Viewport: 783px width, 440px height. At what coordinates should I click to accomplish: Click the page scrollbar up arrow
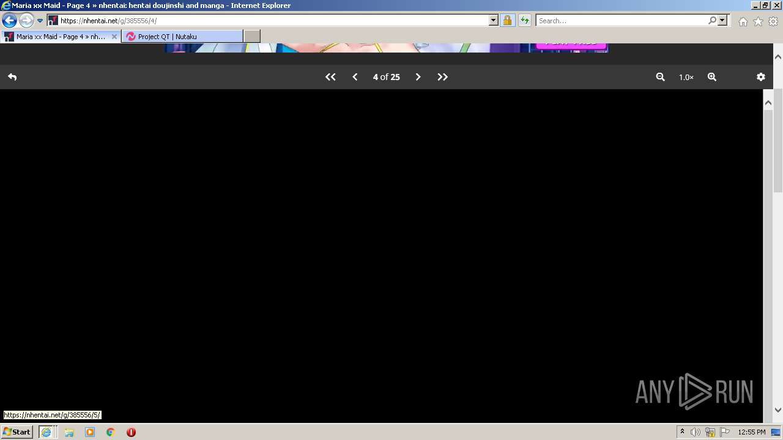[x=768, y=103]
